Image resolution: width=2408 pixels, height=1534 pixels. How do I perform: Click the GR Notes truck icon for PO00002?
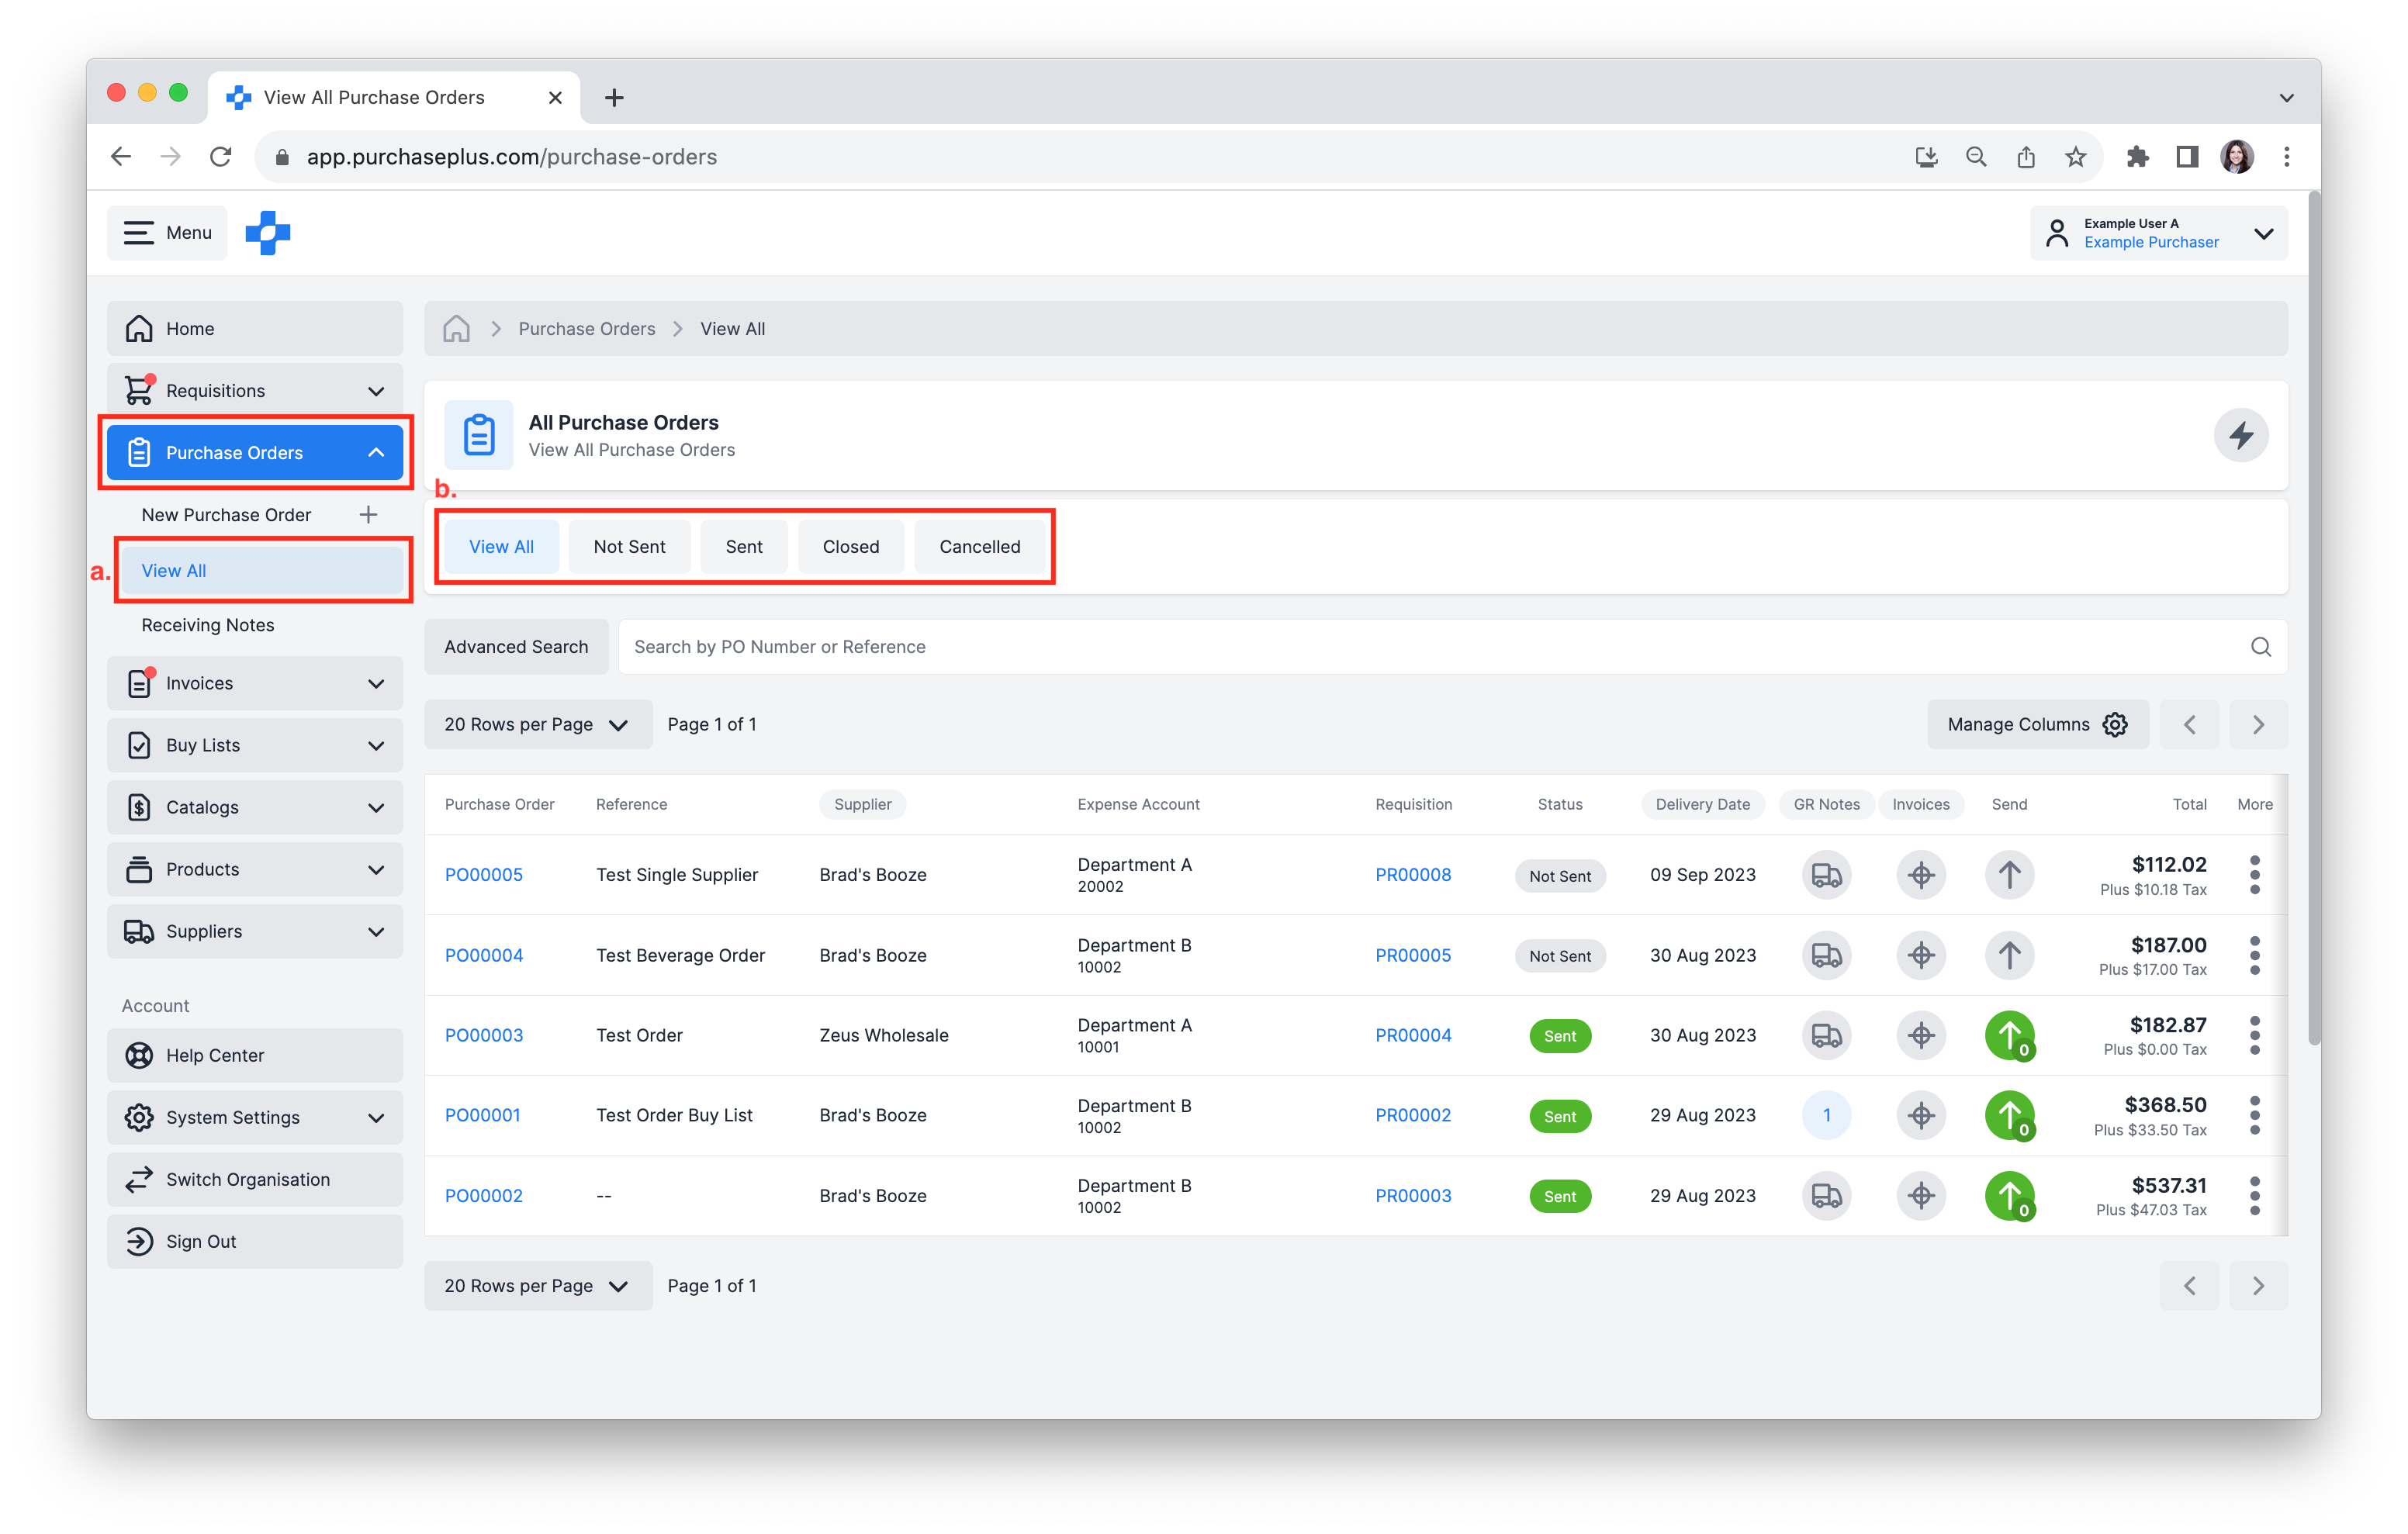point(1827,1195)
